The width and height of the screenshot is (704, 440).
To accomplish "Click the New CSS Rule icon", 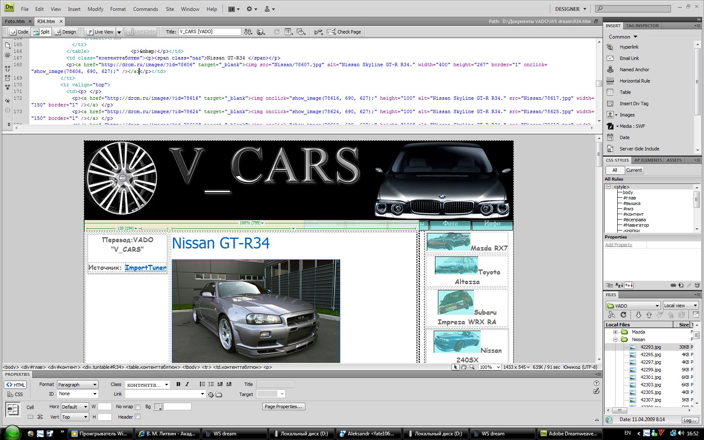I will pos(681,285).
